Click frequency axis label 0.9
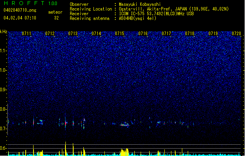This screenshot has width=245, height=156. 4,90
